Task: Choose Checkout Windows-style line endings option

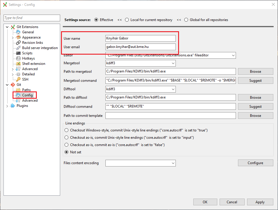Action: (x=67, y=130)
